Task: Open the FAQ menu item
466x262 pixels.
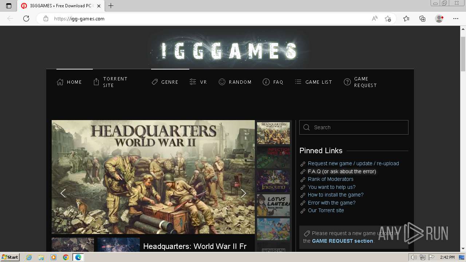Action: tap(273, 82)
